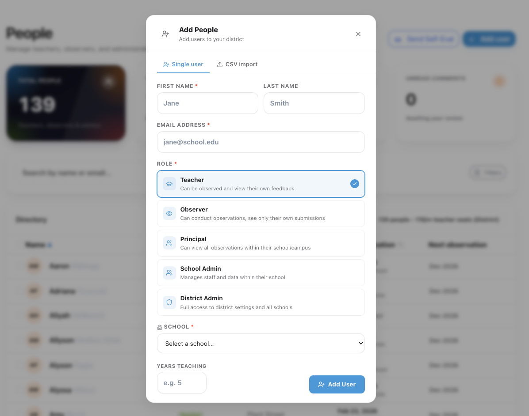529x416 pixels.
Task: Click the "Add People" dialog title
Action: [x=198, y=30]
